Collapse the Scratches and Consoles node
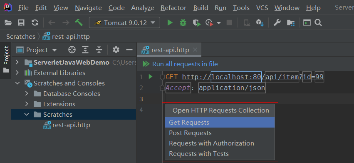The width and height of the screenshot is (354, 163). coord(17,83)
